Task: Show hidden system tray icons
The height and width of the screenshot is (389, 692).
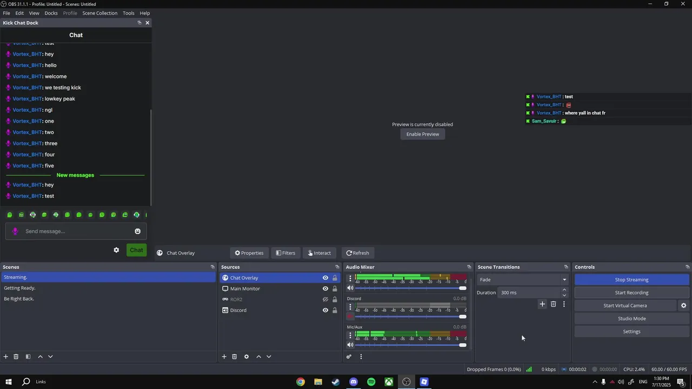Action: [x=595, y=382]
